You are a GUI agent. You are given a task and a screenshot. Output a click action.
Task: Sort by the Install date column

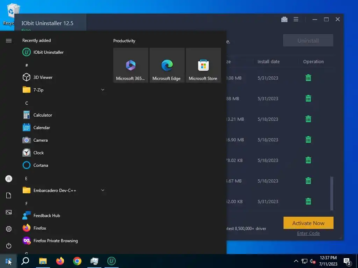268,61
